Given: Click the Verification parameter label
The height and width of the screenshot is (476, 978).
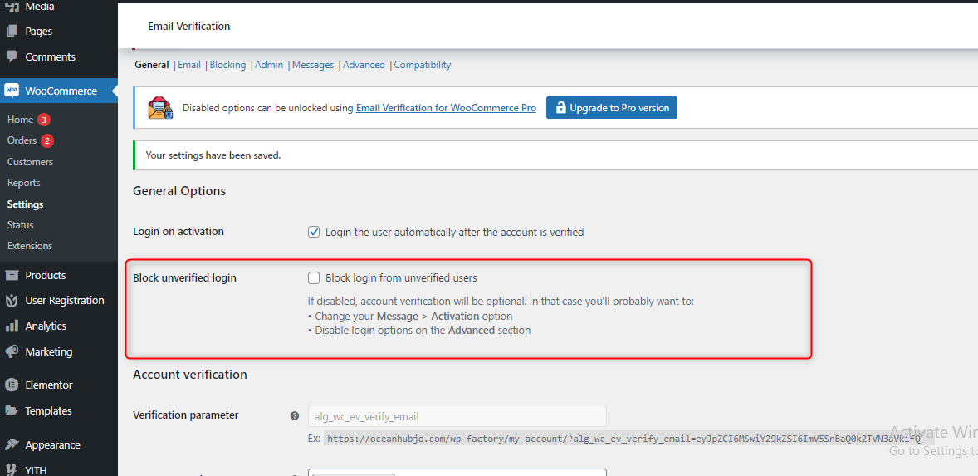Looking at the screenshot, I should 186,415.
